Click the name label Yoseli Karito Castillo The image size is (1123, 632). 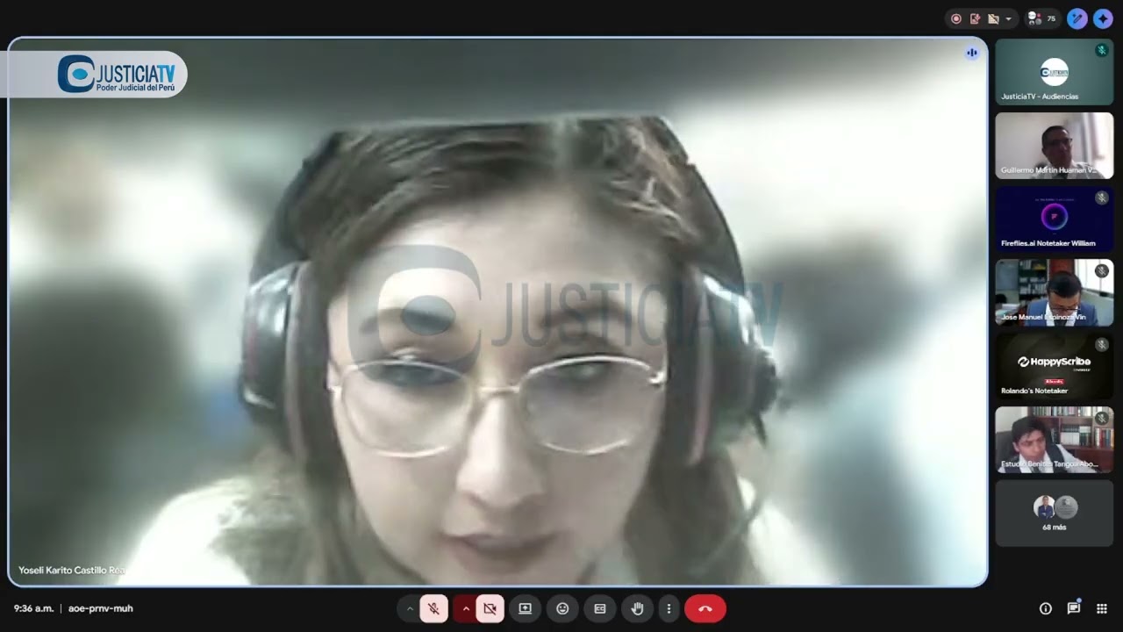coord(71,570)
